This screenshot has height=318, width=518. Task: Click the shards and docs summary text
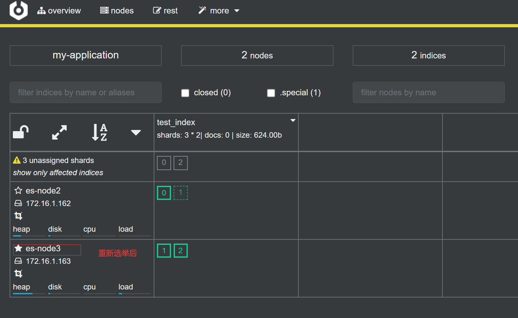point(219,135)
